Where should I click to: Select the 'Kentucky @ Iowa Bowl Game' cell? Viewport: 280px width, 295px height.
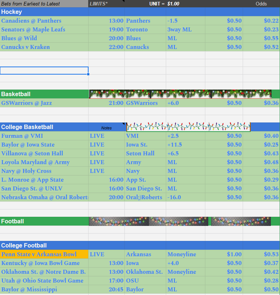pyautogui.click(x=44, y=263)
